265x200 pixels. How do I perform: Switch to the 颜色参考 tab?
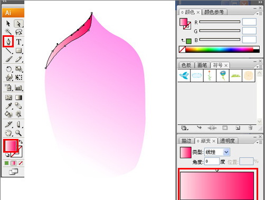click(x=214, y=12)
